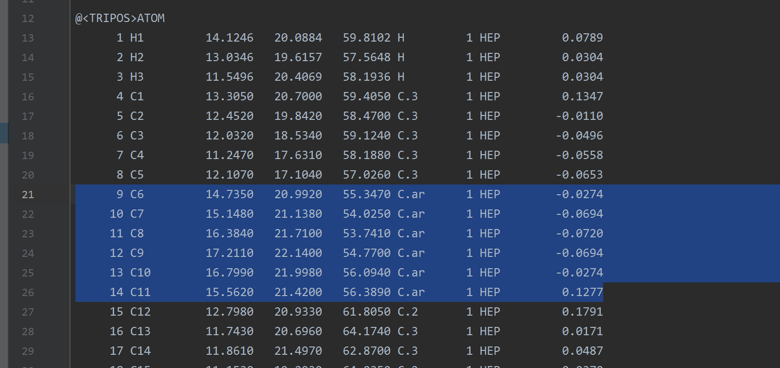The height and width of the screenshot is (368, 780).
Task: Click atom name H1
Action: (x=137, y=38)
